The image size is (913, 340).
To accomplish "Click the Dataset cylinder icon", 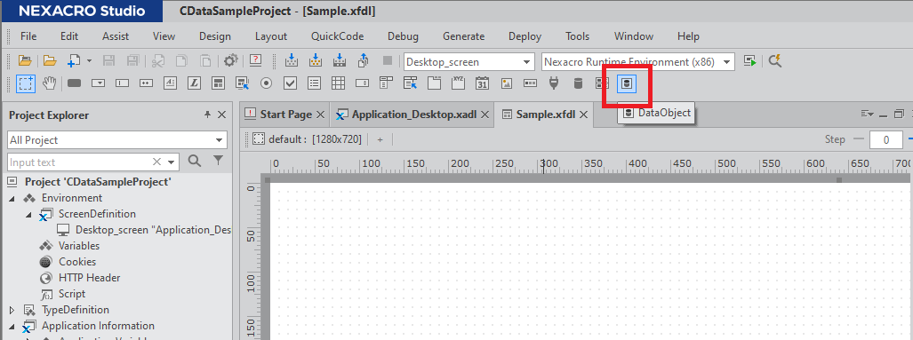I will pos(578,83).
